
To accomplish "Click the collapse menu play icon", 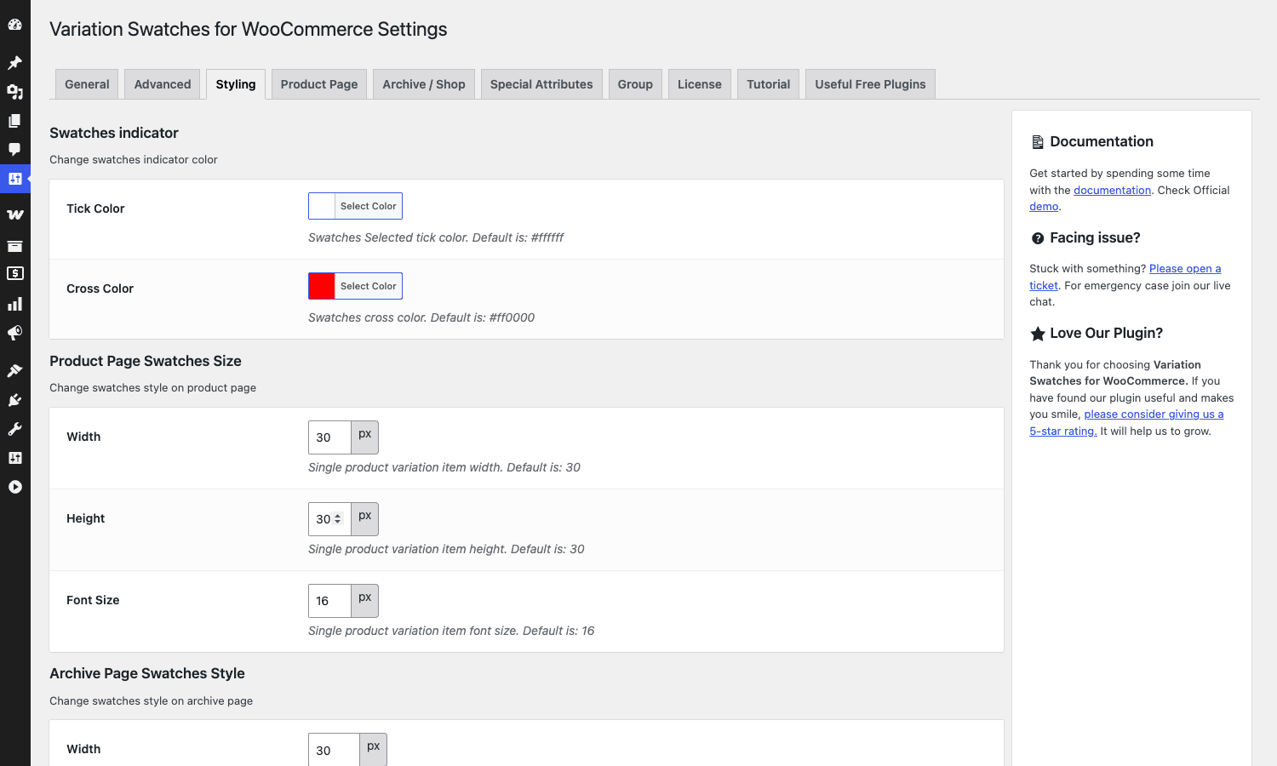I will 14,487.
